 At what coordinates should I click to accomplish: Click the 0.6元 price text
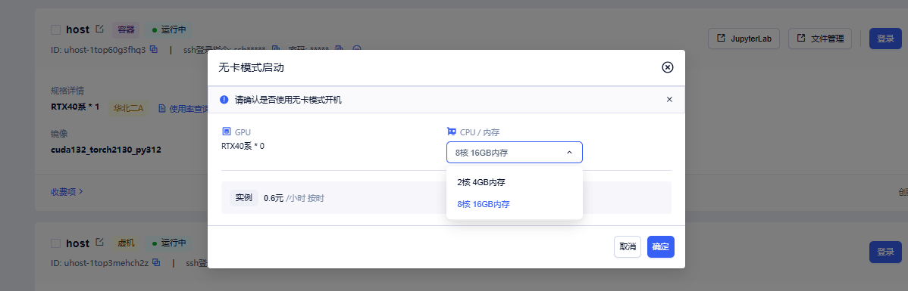tap(274, 198)
